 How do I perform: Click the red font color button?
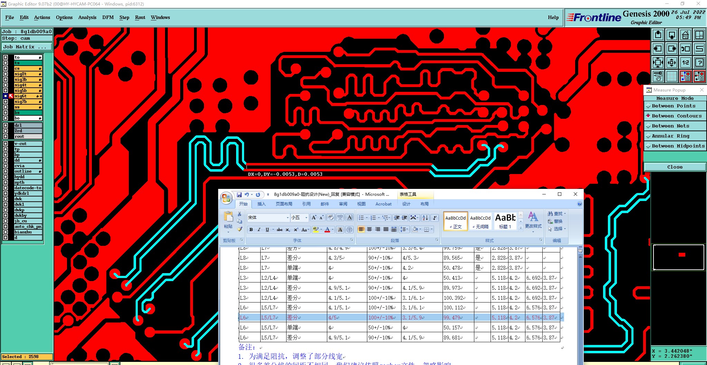pos(327,230)
